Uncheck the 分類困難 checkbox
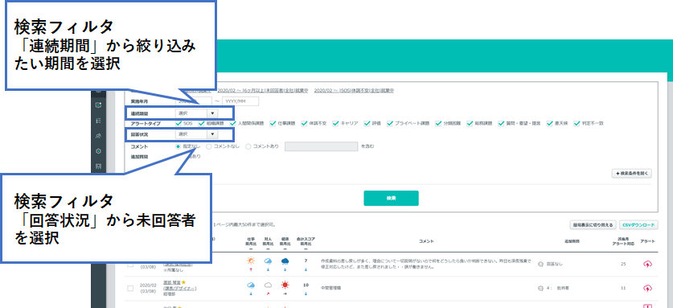Image resolution: width=673 pixels, height=308 pixels. (x=438, y=123)
